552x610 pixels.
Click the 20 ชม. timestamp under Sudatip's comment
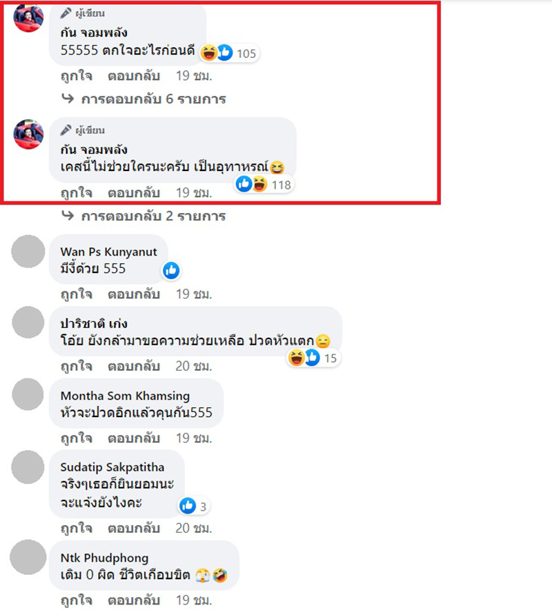194,528
